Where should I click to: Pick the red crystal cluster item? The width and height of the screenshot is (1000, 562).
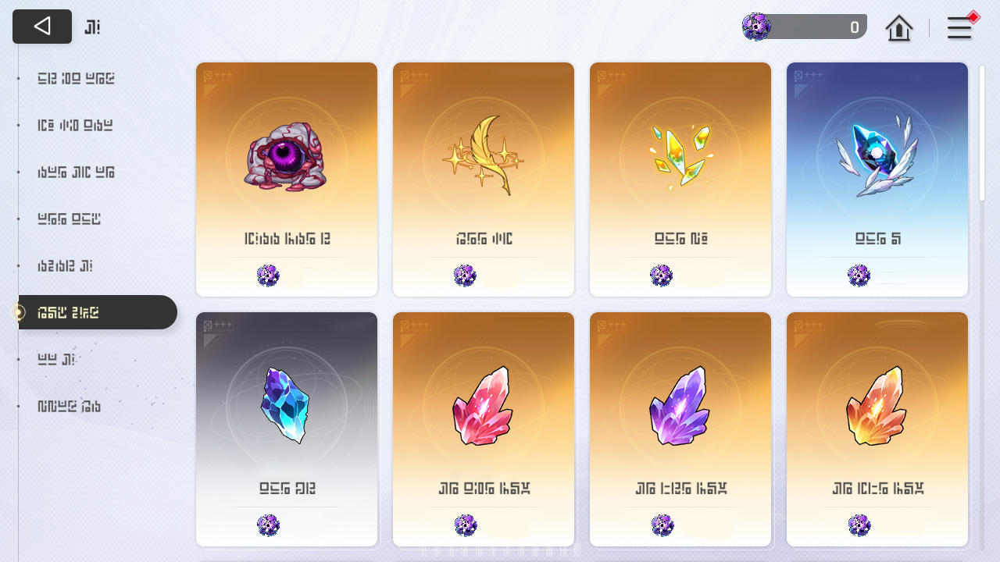coord(484,429)
